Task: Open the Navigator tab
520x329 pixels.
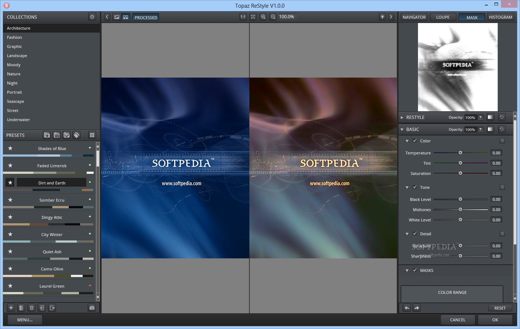Action: (414, 17)
